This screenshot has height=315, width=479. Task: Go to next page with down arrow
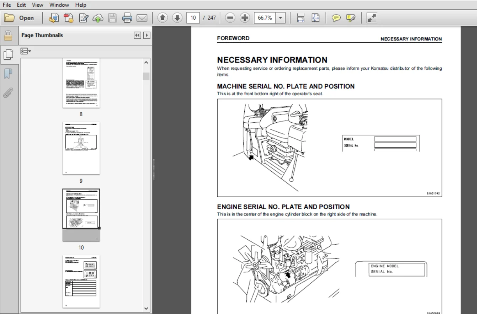(177, 18)
